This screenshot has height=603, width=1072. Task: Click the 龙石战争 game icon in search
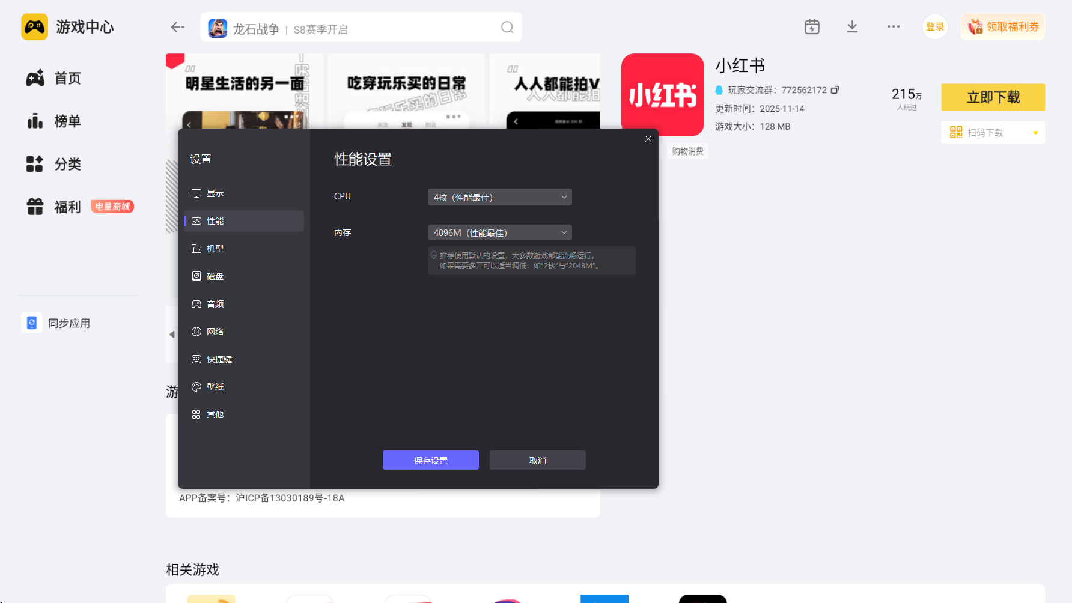(x=218, y=28)
